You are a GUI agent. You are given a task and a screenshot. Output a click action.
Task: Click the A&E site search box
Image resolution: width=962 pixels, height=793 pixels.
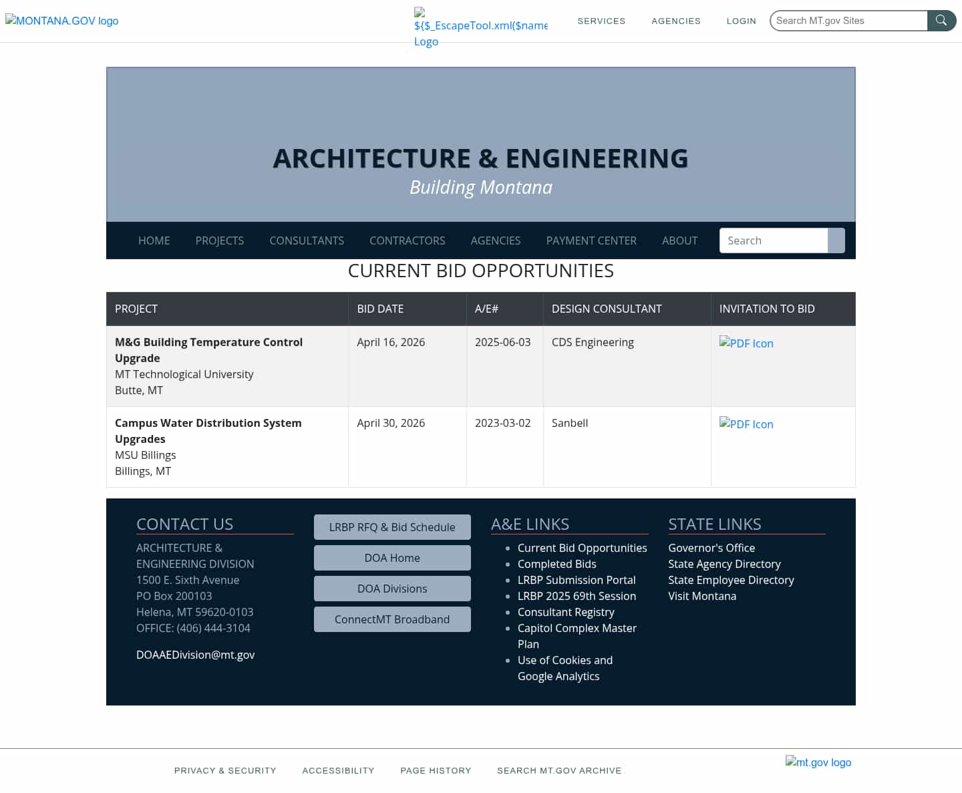(x=773, y=241)
